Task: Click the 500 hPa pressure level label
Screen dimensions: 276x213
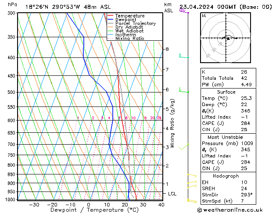Action: [x=11, y=92]
